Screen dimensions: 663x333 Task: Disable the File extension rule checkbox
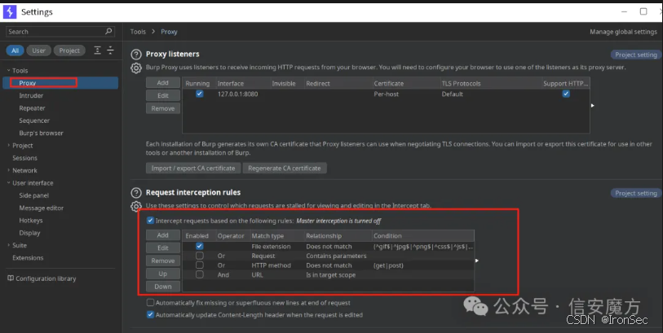200,246
